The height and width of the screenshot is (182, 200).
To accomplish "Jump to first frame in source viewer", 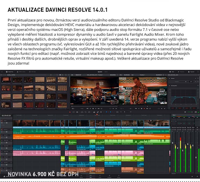I will click(x=87, y=109).
